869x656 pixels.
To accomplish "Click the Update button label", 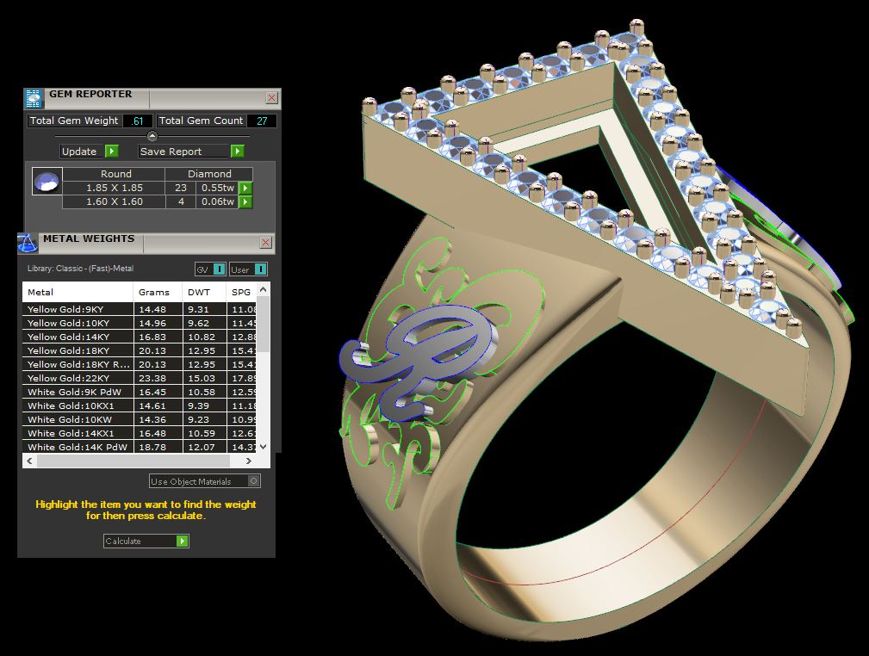I will 80,152.
